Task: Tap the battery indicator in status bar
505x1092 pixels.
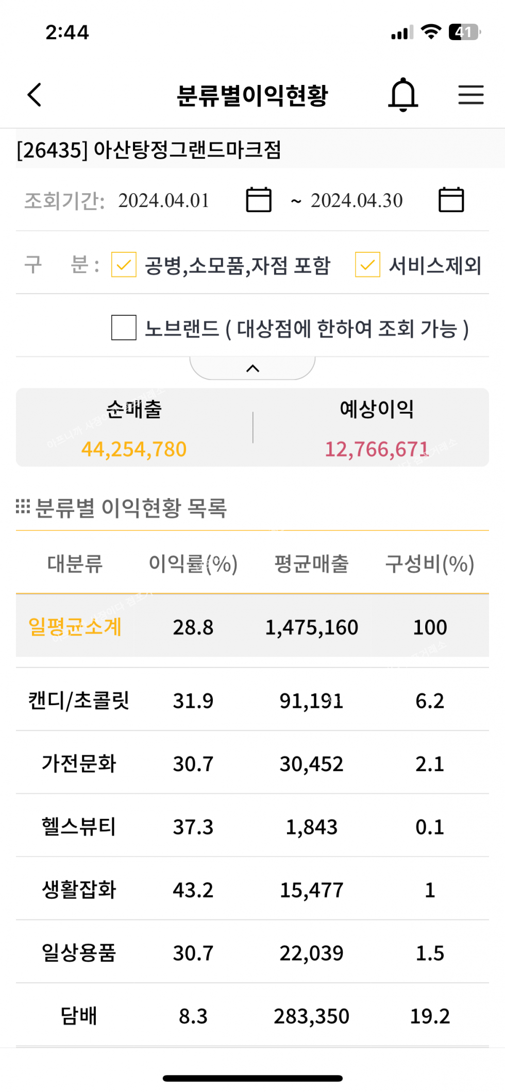Action: [x=464, y=32]
